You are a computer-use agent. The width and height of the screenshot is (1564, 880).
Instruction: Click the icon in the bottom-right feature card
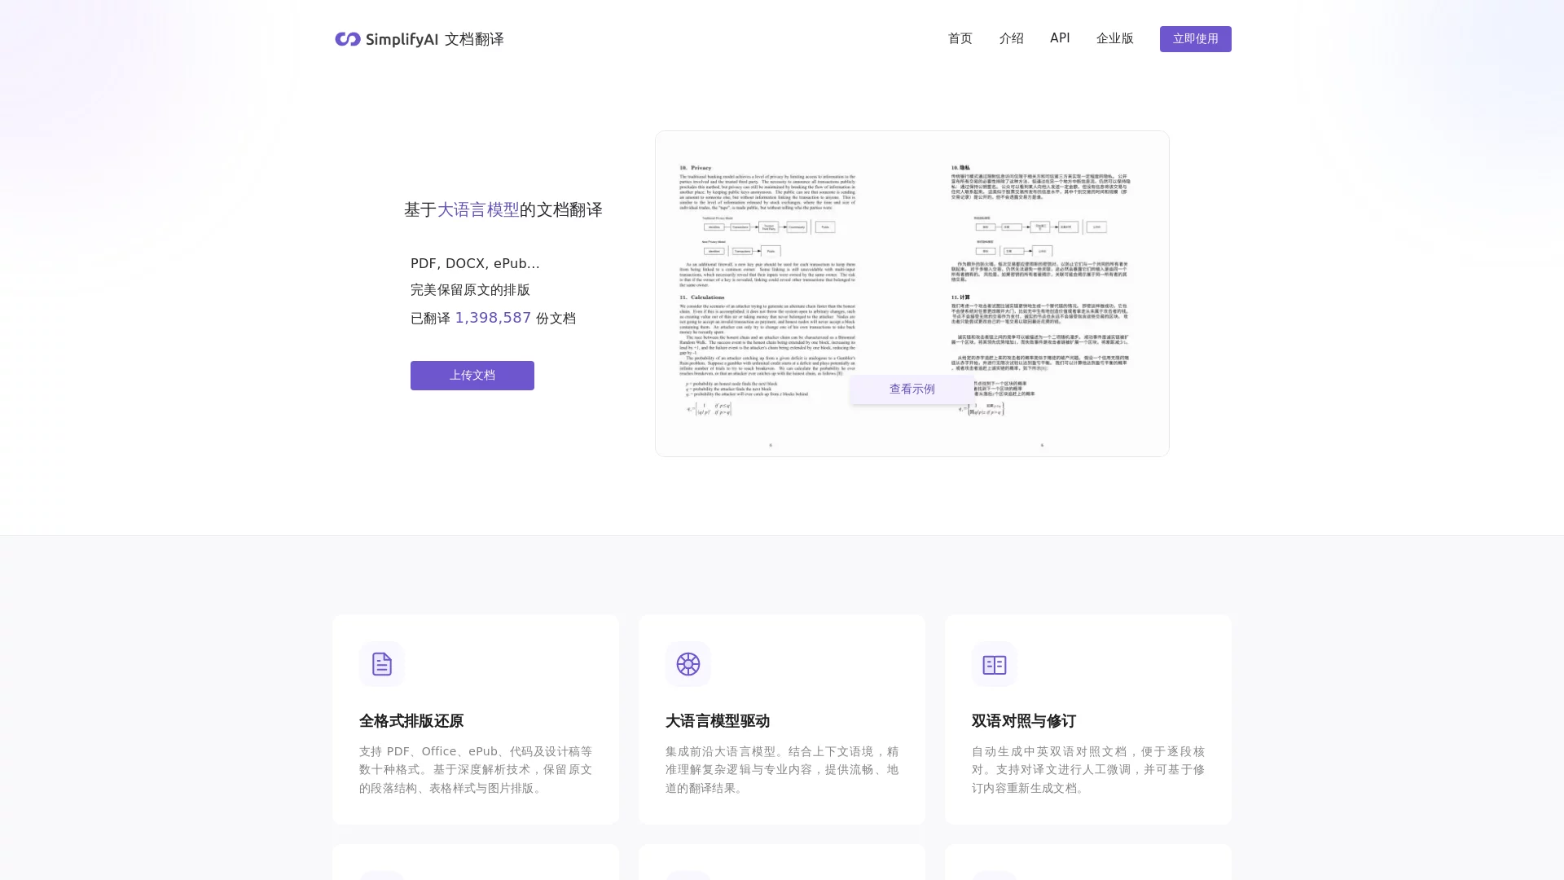(x=994, y=876)
